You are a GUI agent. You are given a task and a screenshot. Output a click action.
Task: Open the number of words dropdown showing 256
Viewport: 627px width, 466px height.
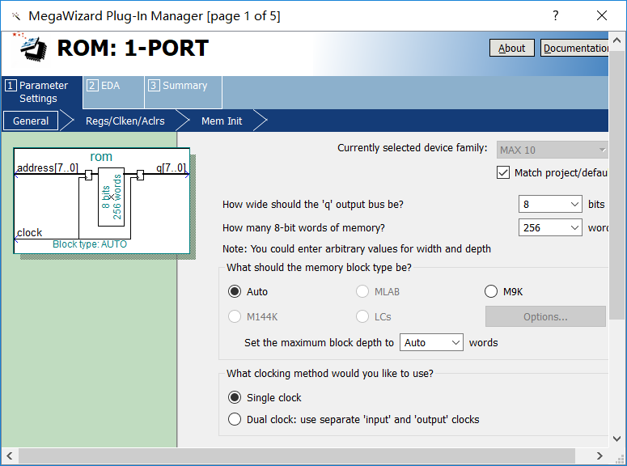[550, 227]
